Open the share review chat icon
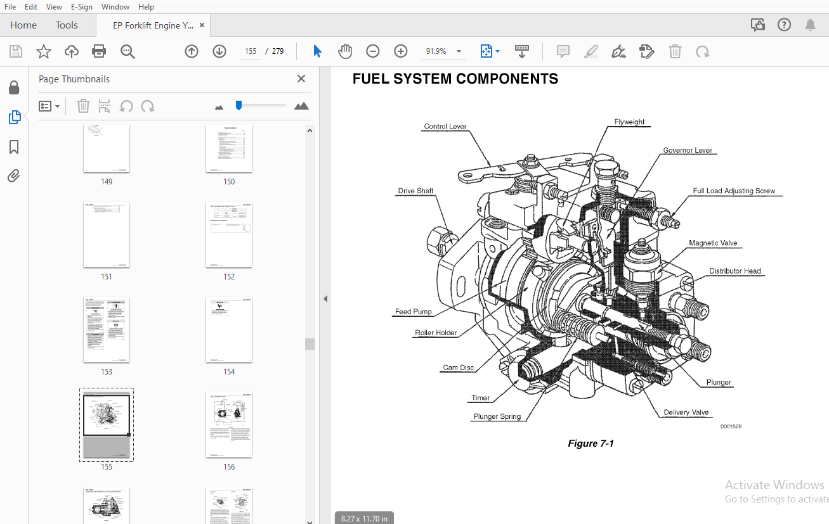 pos(758,25)
